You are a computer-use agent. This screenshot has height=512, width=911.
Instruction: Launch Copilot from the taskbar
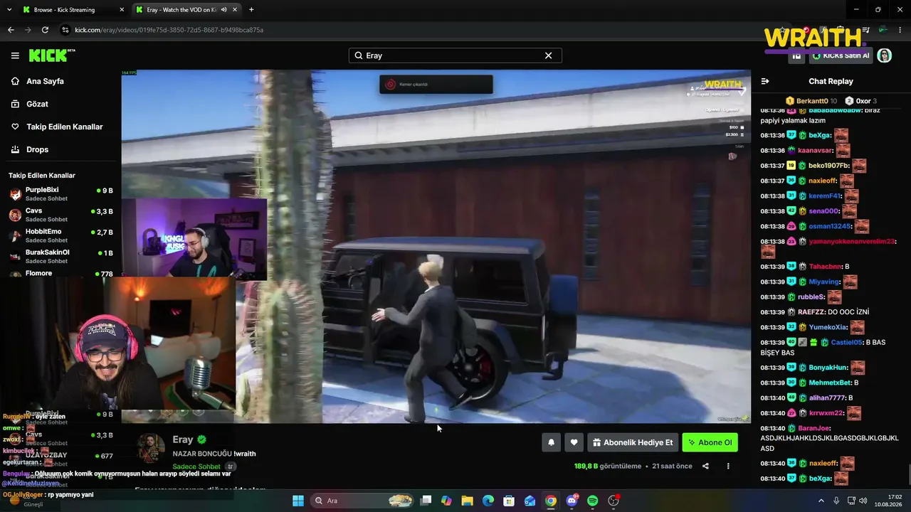pos(446,501)
